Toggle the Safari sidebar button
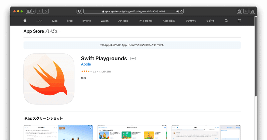The width and height of the screenshot is (267, 140). coord(29,11)
